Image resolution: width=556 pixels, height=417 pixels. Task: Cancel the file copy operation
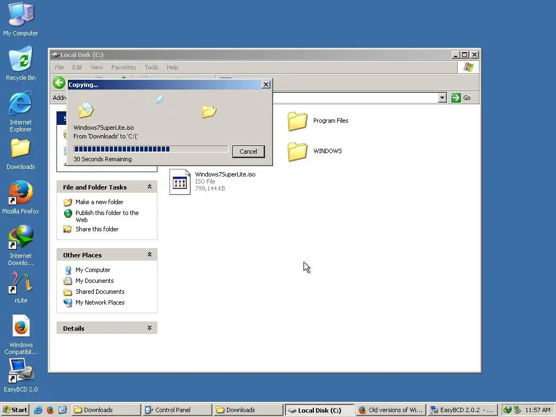point(248,151)
